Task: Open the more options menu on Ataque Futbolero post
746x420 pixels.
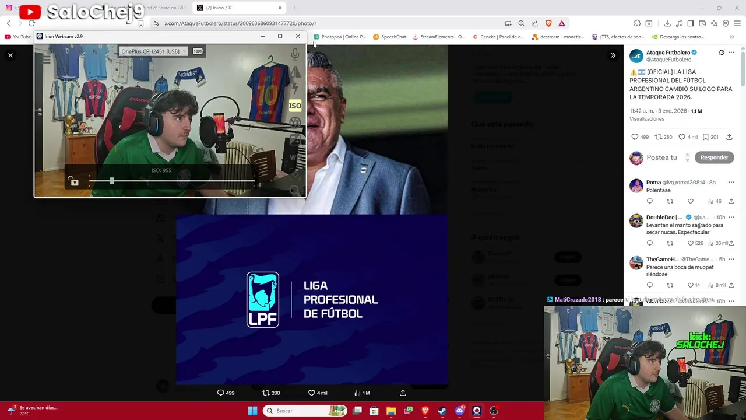Action: (731, 52)
